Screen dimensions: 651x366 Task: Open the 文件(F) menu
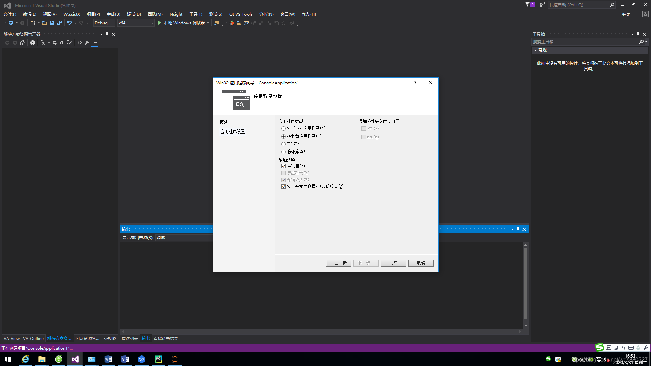tap(10, 14)
